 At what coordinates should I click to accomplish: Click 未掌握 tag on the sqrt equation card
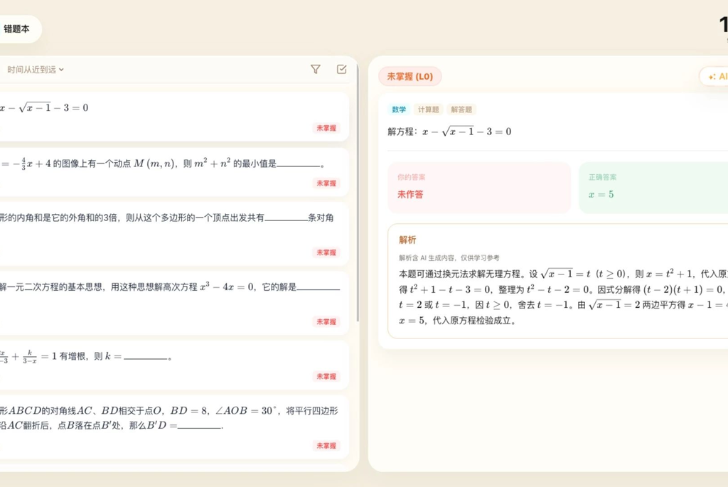(x=326, y=128)
